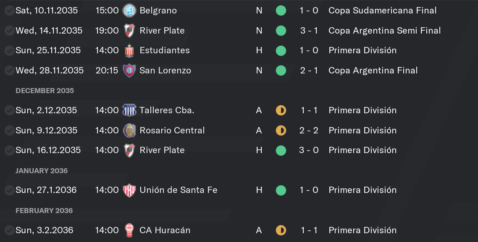Click the San Lorenzo club crest

coord(129,70)
